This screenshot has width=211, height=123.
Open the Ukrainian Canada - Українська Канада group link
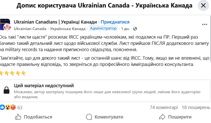tap(50, 29)
